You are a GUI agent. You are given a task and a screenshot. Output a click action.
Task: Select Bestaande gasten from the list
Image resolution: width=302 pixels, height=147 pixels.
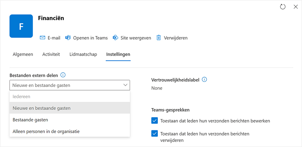(x=30, y=120)
